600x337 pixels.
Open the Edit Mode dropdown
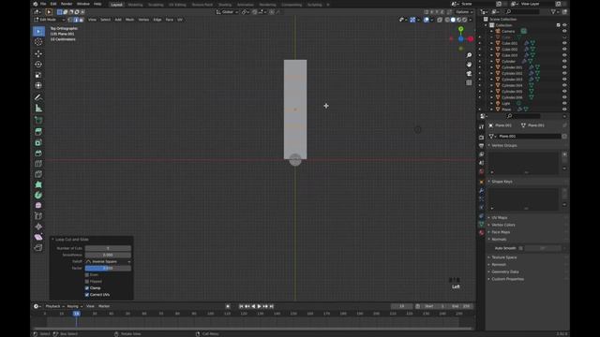(50, 20)
